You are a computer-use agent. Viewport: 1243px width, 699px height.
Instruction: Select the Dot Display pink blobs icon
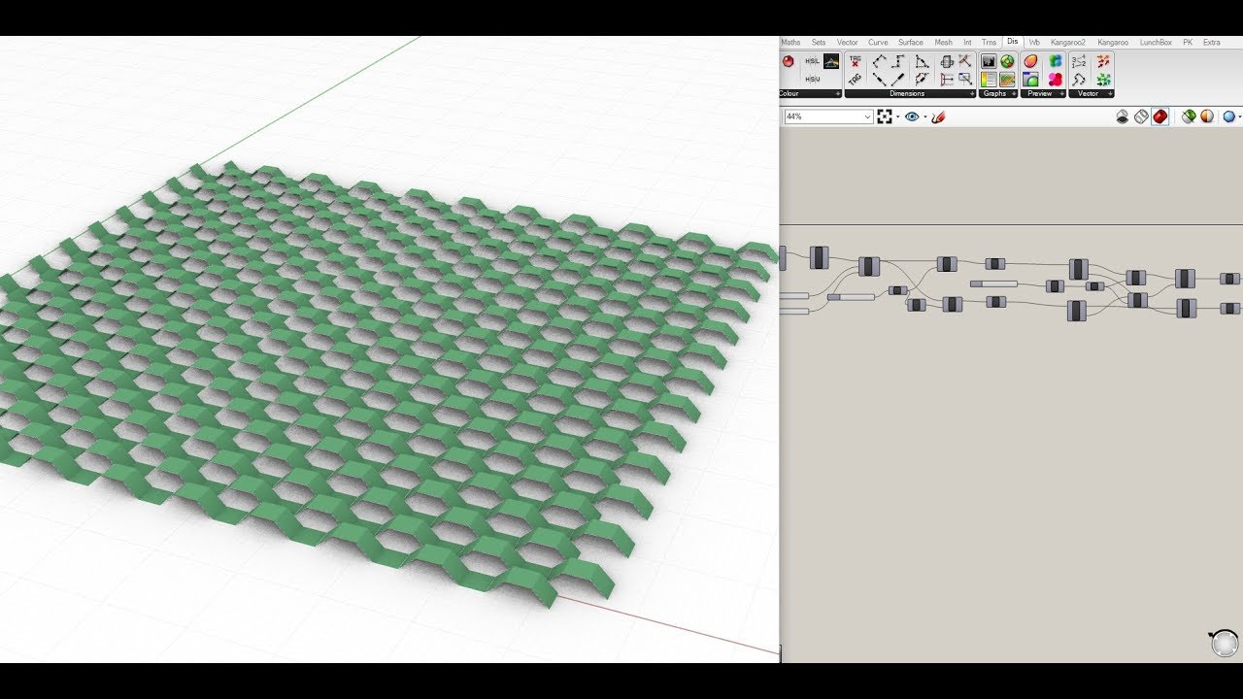tap(1056, 80)
